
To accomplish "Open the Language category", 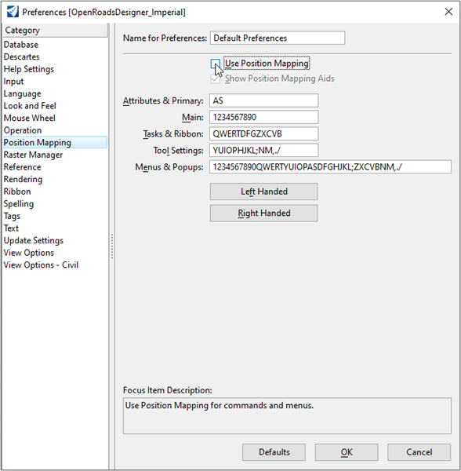I will [x=22, y=93].
